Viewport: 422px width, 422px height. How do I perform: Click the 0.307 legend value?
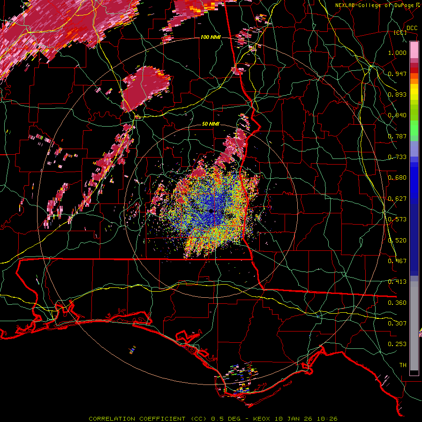click(x=397, y=324)
